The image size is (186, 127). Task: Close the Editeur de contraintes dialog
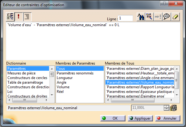pos(176,4)
